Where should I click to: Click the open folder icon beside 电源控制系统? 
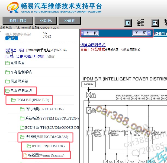coord(8,91)
